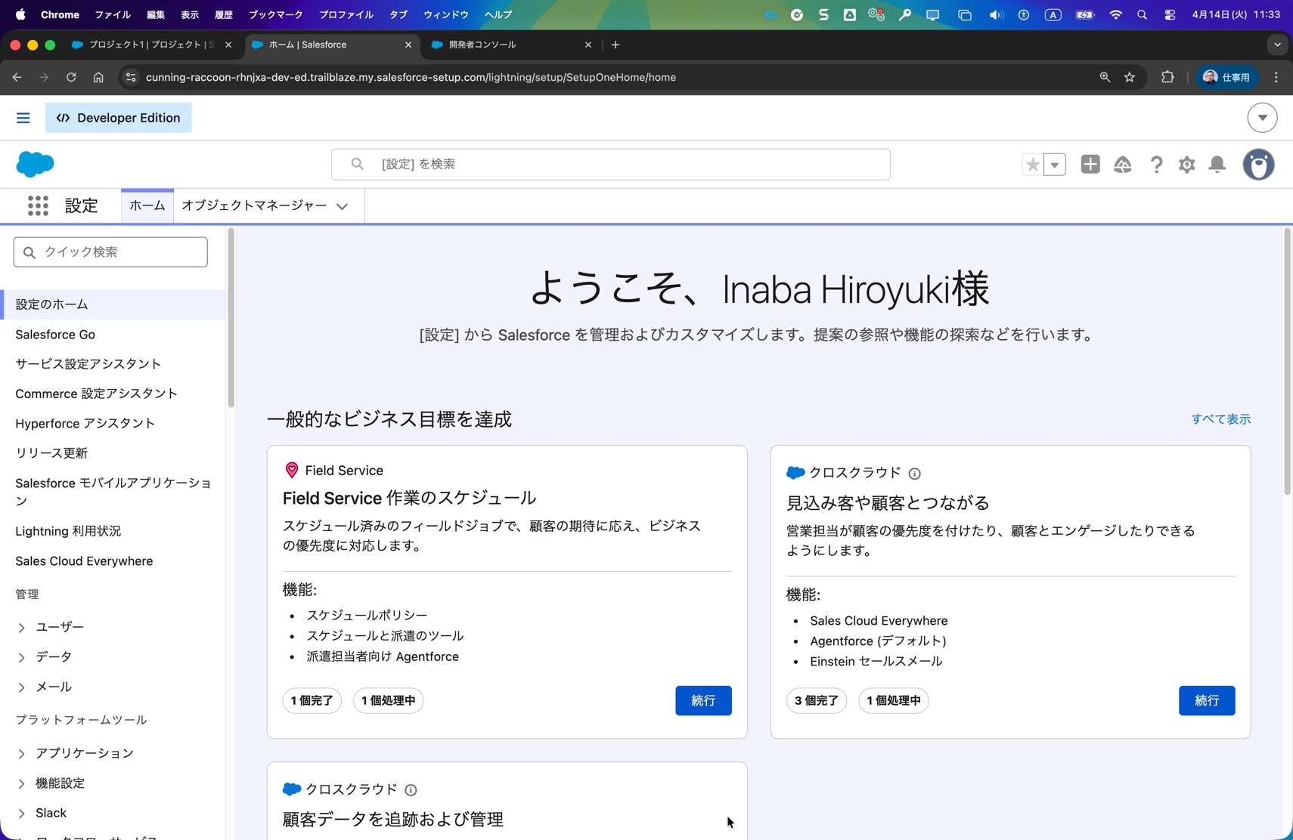Click 続行 on the Field Service card
The width and height of the screenshot is (1293, 840).
tap(702, 700)
